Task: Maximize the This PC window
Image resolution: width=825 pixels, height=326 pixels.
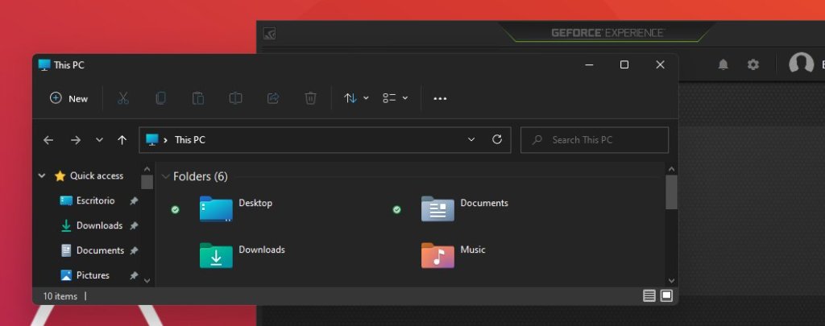Action: (624, 64)
